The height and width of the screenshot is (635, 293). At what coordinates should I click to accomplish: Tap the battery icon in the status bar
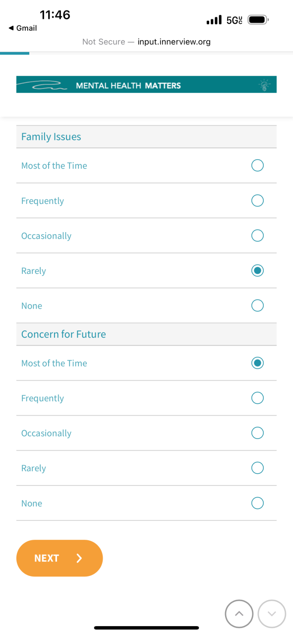point(258,20)
